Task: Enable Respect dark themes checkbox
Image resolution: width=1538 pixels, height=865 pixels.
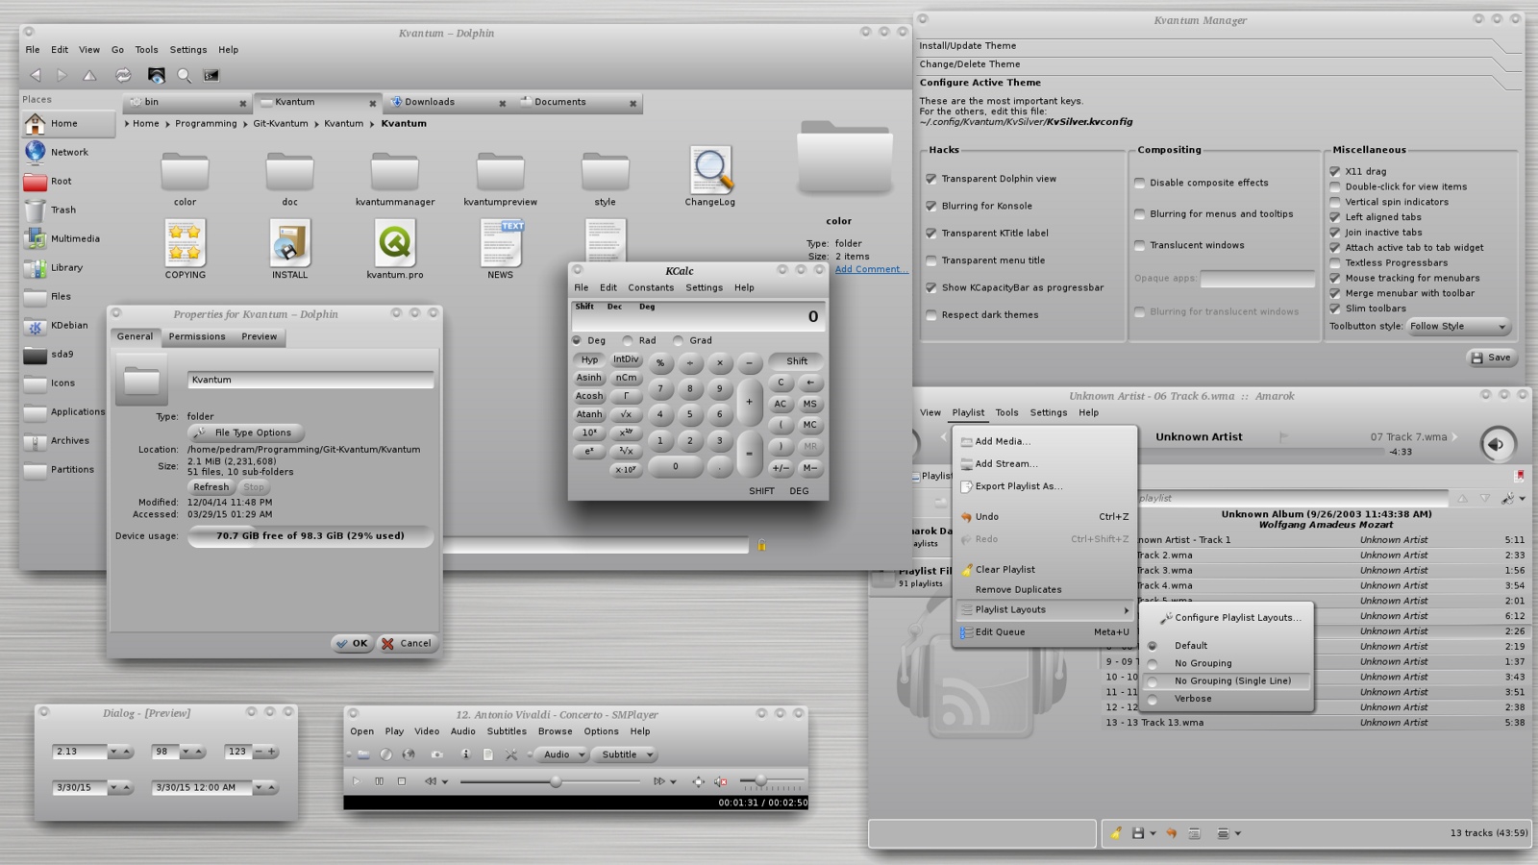Action: click(x=930, y=315)
